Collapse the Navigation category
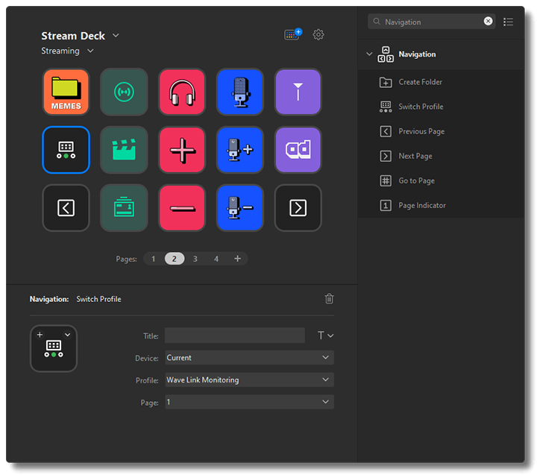The image size is (537, 475). [369, 54]
